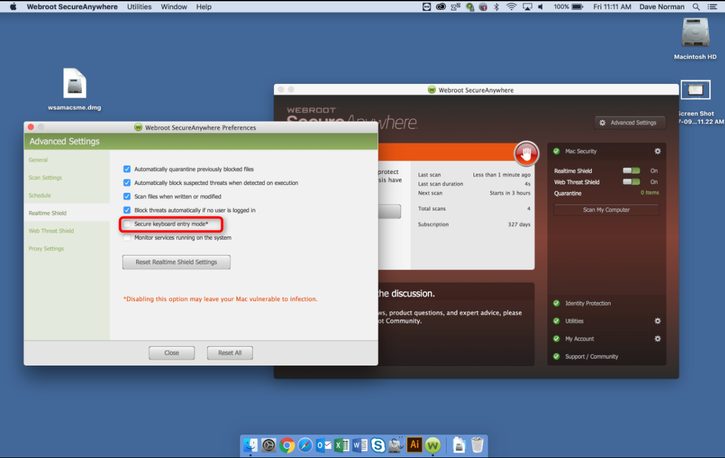Expand Mac Security panel header
The height and width of the screenshot is (458, 725).
click(x=581, y=151)
